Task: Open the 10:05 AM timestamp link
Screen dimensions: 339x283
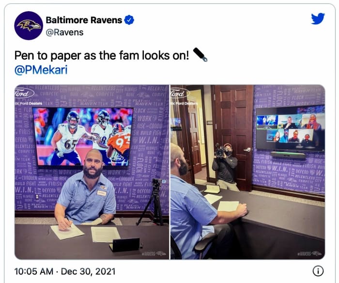Action: point(34,271)
